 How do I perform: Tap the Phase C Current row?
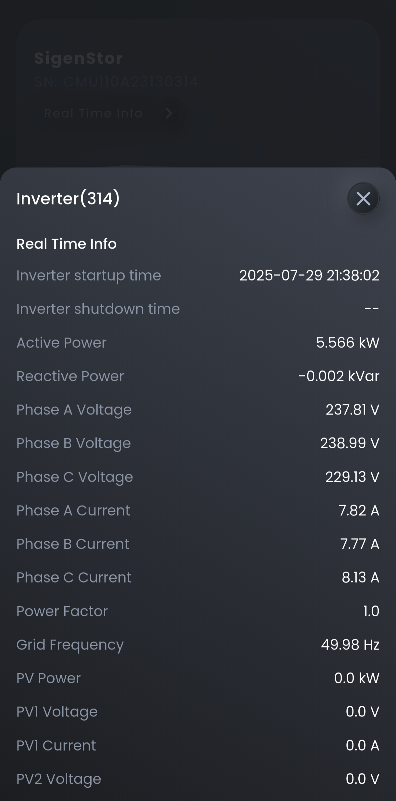pos(198,577)
